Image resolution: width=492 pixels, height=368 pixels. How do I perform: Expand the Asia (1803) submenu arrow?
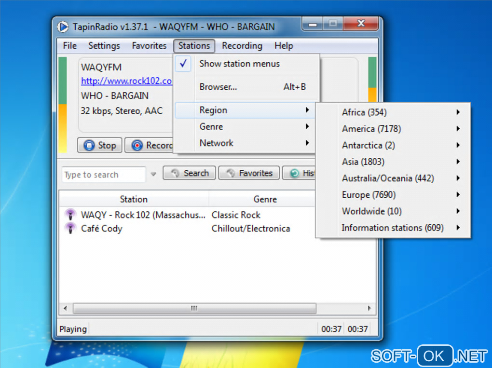coord(458,162)
